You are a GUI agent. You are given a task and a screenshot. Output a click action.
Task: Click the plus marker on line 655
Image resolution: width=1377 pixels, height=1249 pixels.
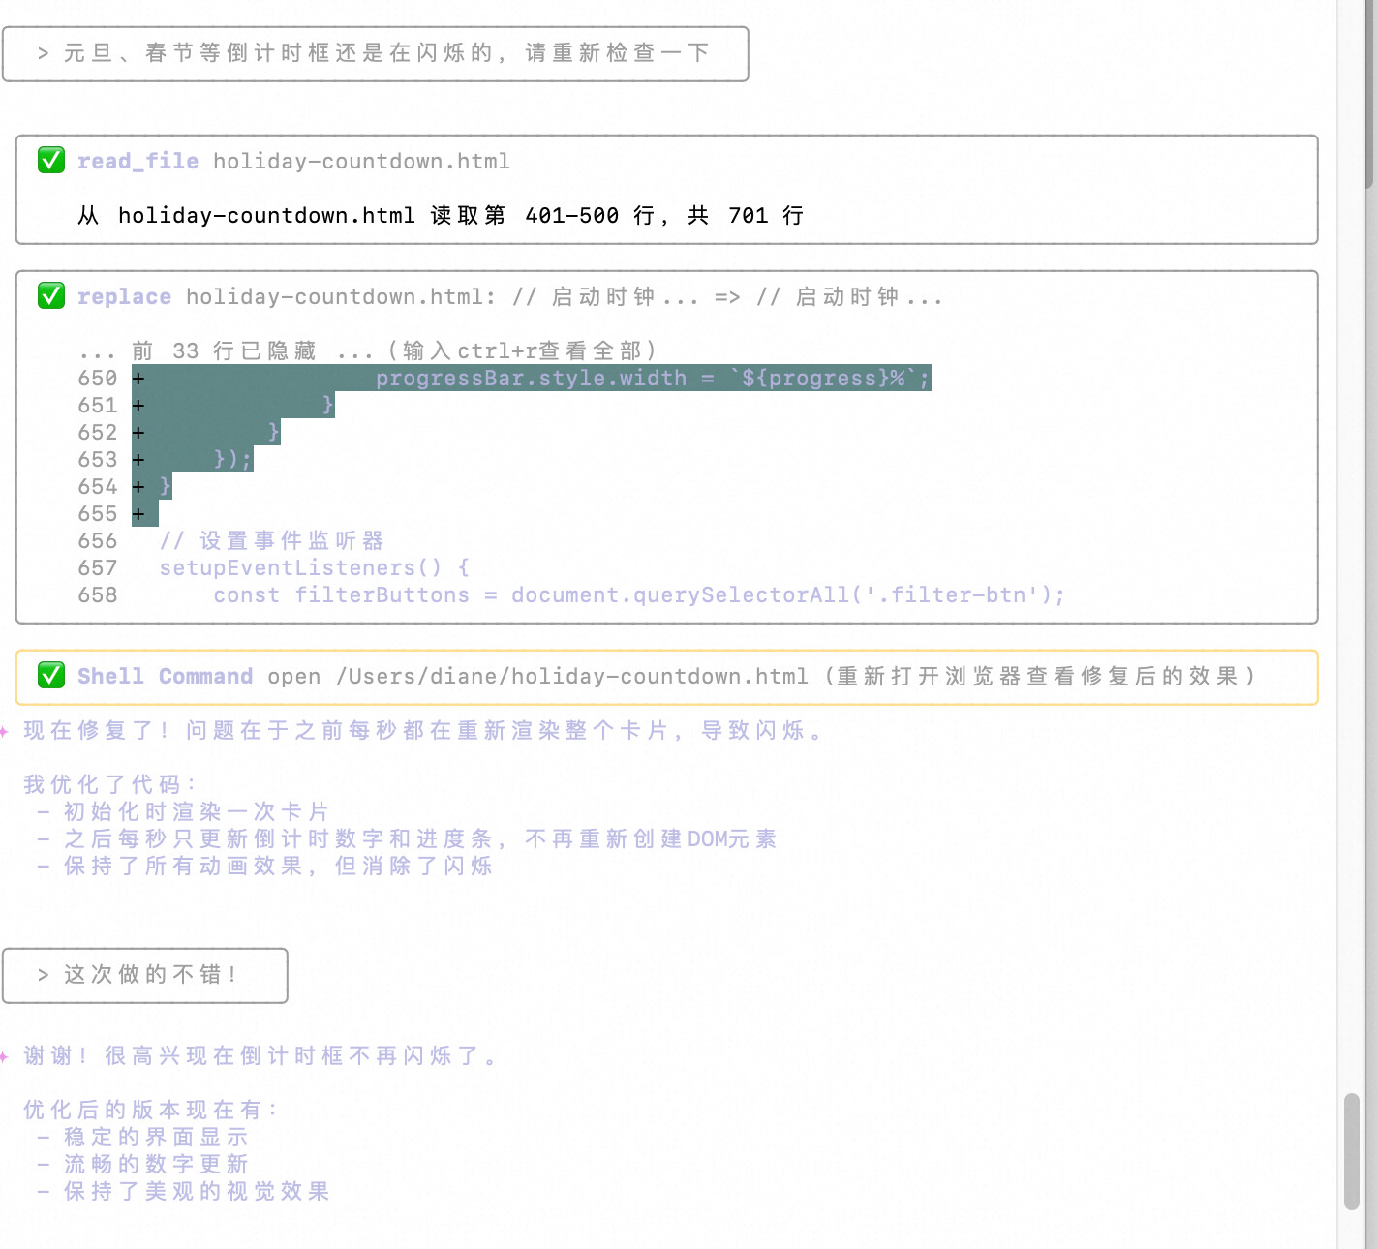coord(138,514)
